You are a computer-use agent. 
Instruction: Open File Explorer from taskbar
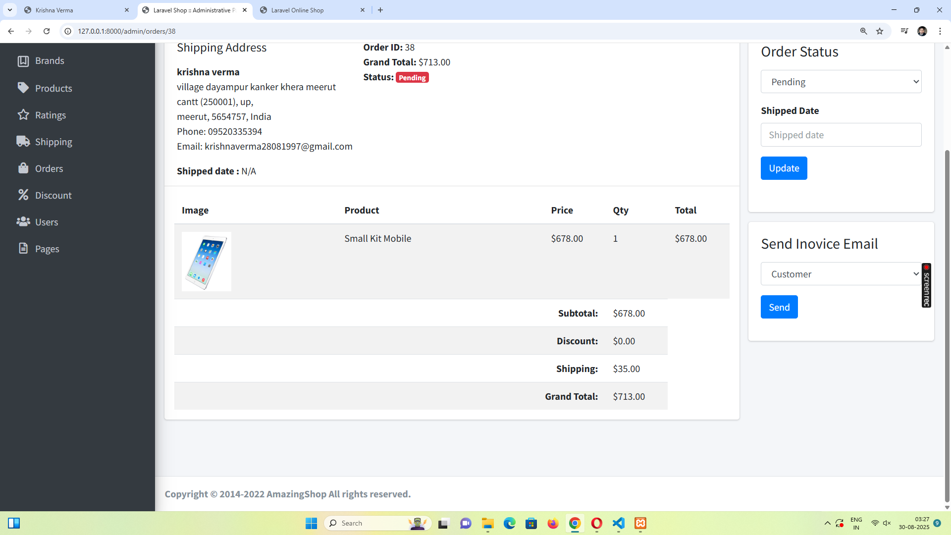tap(488, 523)
